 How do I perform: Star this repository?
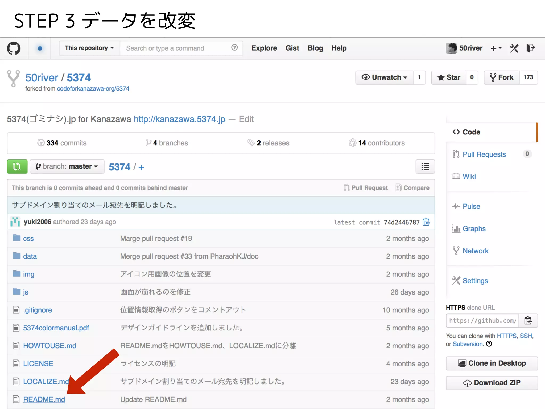coord(449,77)
